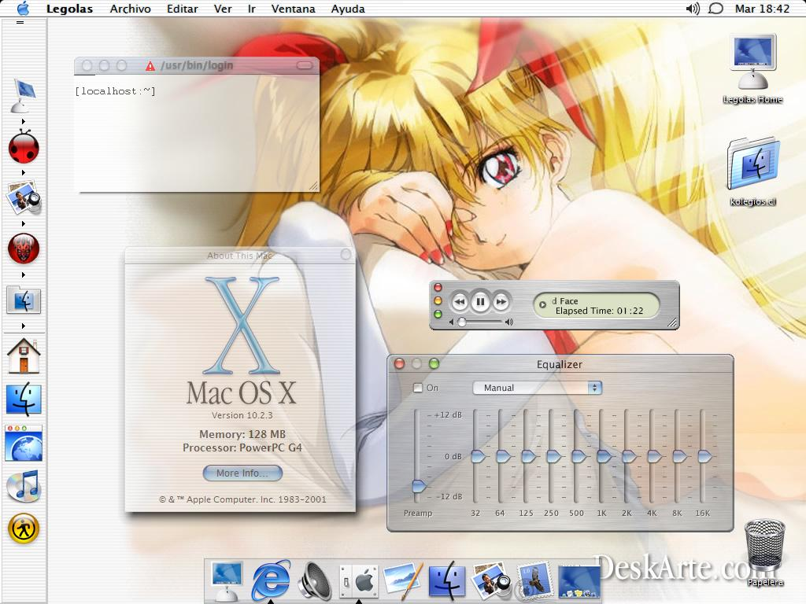
Task: Click the red demon face sidebar icon
Action: pyautogui.click(x=24, y=249)
